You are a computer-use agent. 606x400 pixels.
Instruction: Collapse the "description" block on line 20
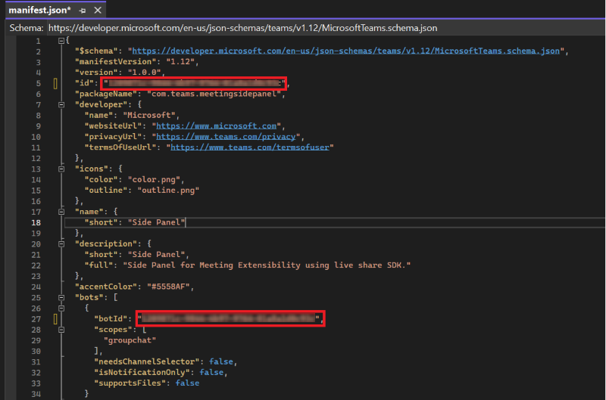pos(61,243)
